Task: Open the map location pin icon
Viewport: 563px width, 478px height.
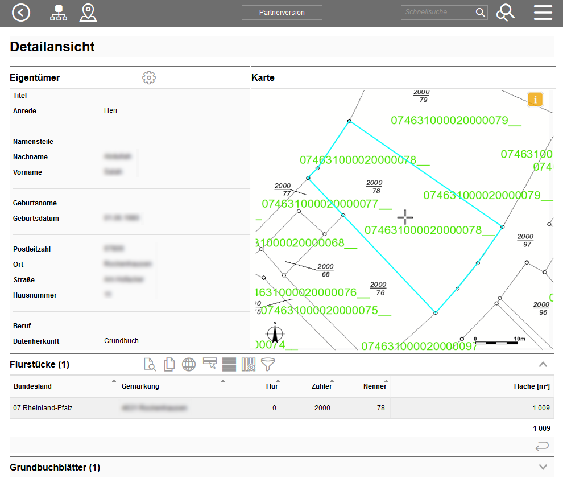Action: click(88, 13)
